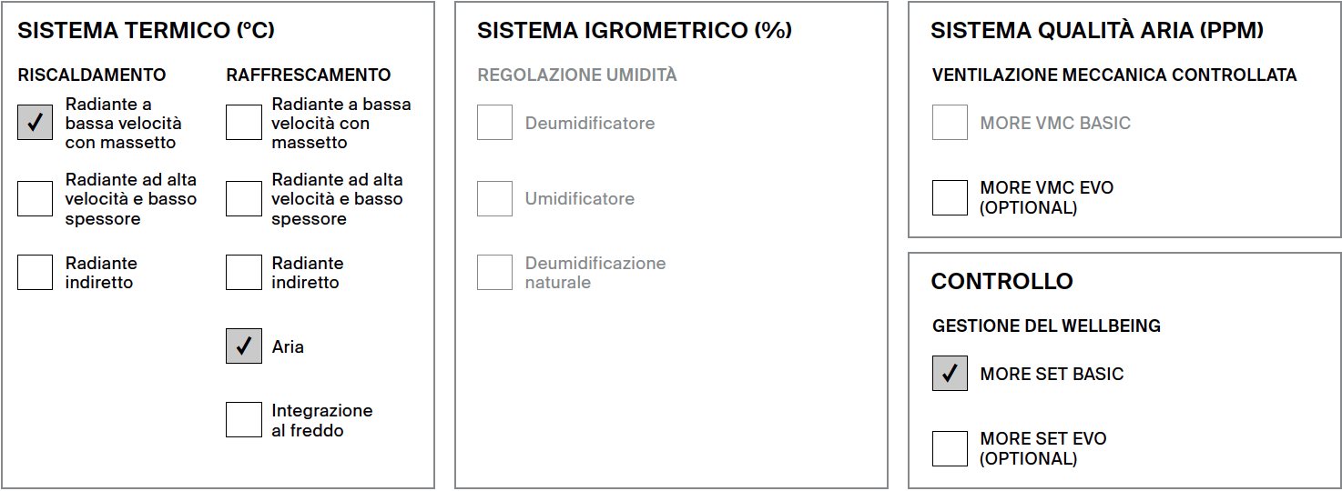Check cooling Radiante ad alta velocità box

[244, 198]
